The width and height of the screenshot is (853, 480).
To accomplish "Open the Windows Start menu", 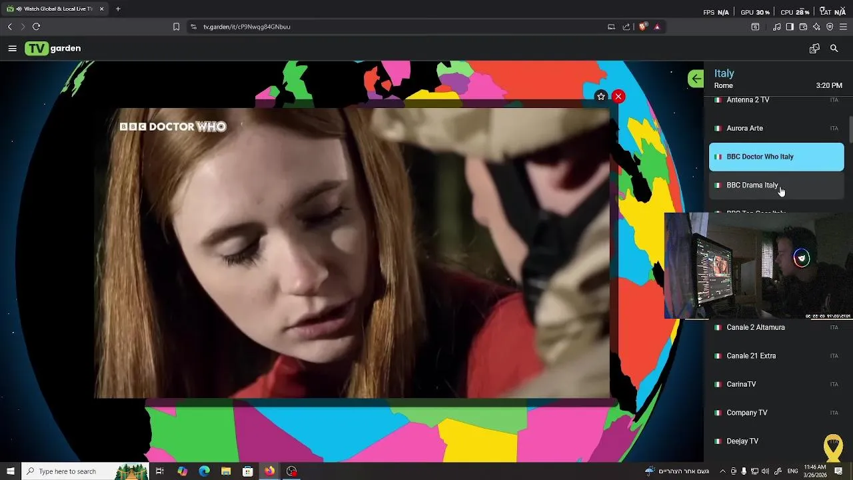I will [11, 471].
